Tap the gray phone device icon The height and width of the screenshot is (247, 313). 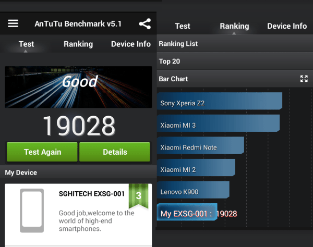pyautogui.click(x=32, y=211)
